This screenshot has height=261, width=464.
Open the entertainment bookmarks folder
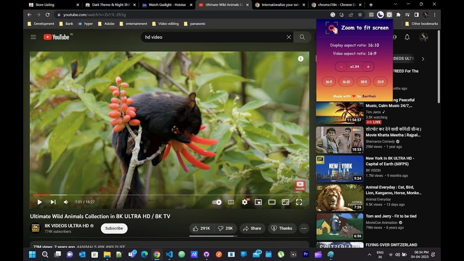133,24
